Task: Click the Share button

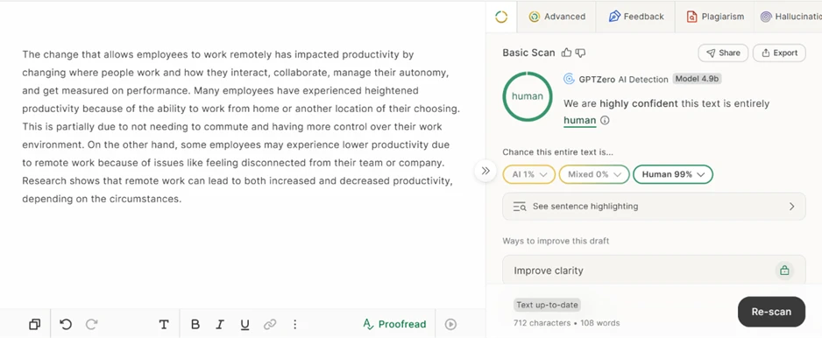Action: [x=723, y=53]
